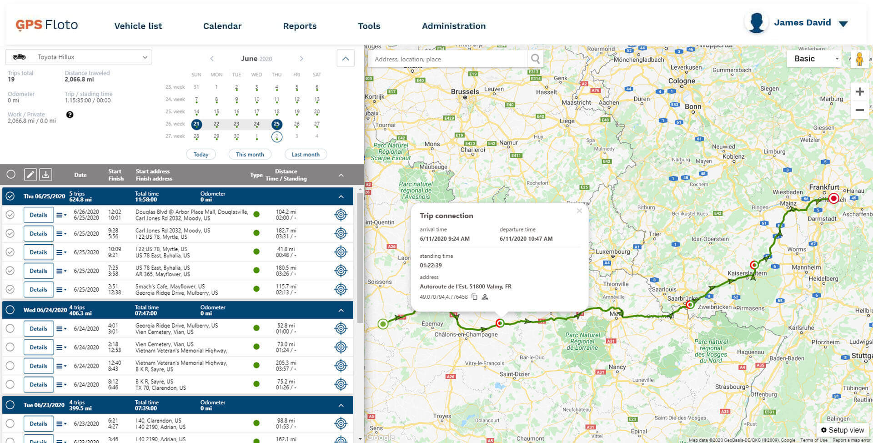Collapse all groups via header chevron
The width and height of the screenshot is (873, 443).
click(341, 175)
